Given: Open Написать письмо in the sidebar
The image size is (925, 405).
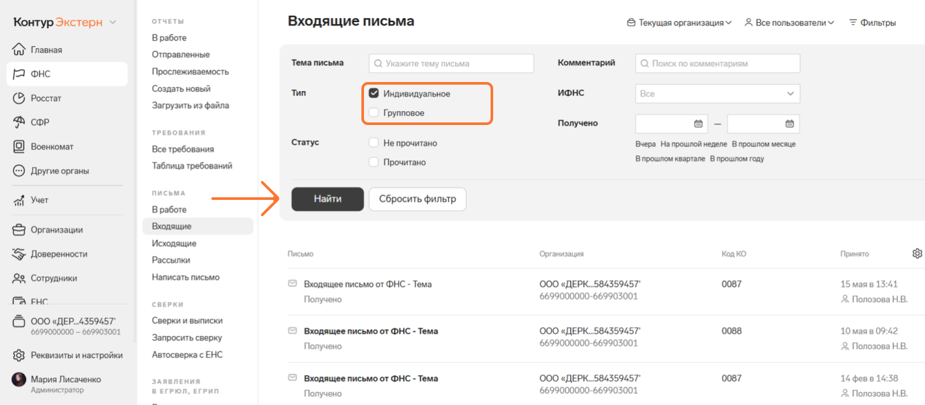Looking at the screenshot, I should pos(186,277).
